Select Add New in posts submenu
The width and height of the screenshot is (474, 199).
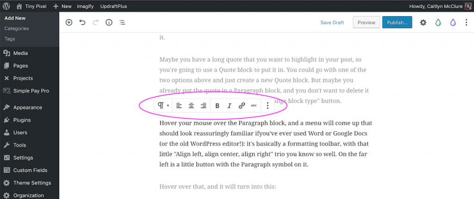coord(15,18)
